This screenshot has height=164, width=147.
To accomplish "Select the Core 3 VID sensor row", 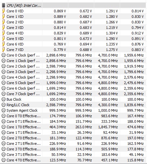I will point(73,28).
